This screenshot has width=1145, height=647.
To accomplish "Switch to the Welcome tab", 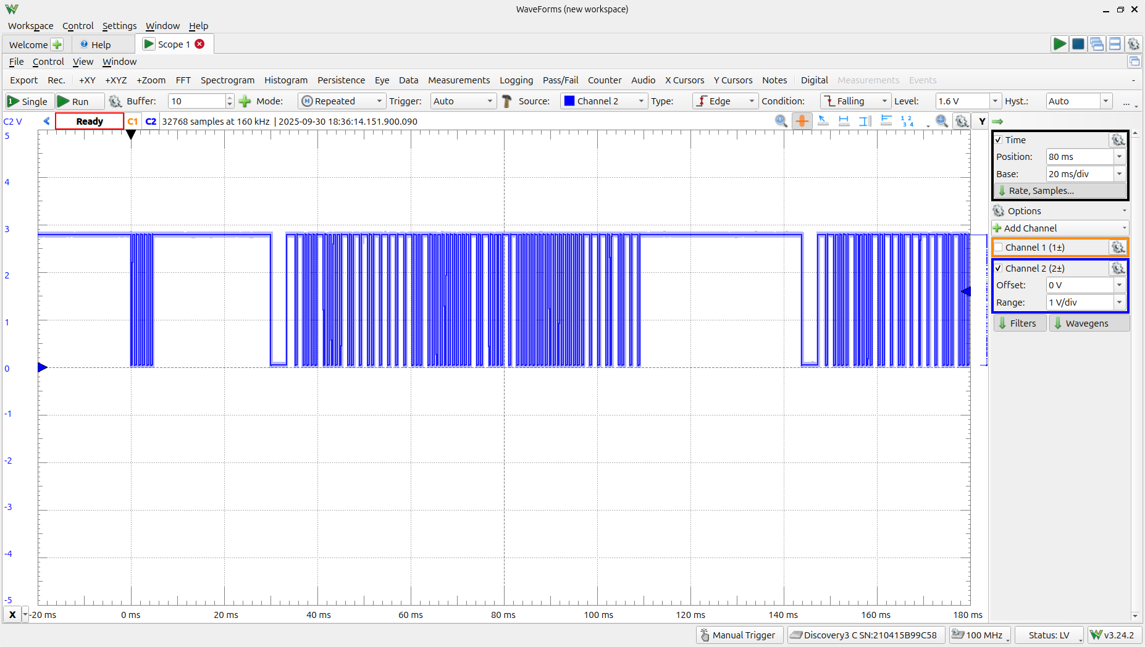I will tap(28, 44).
